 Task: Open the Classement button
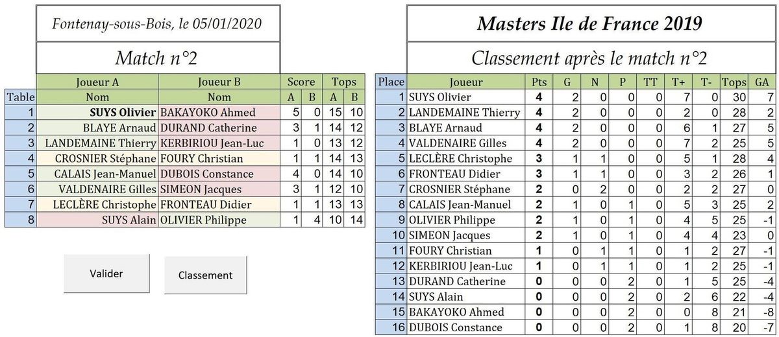205,275
